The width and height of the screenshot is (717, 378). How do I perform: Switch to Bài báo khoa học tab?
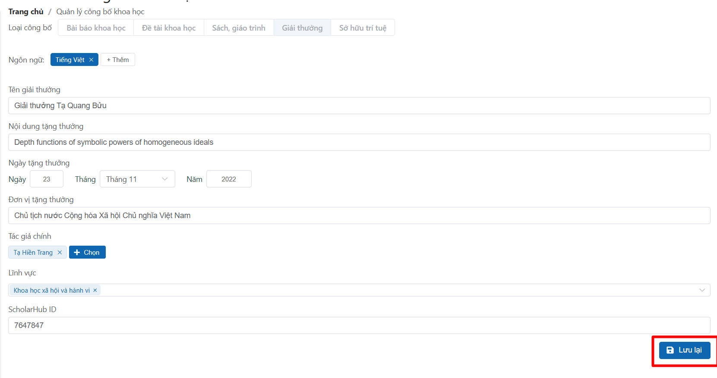pos(96,28)
